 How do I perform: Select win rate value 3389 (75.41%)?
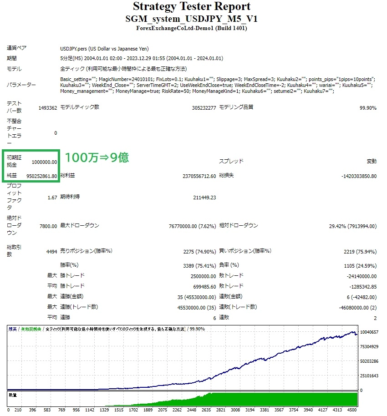pos(199,266)
